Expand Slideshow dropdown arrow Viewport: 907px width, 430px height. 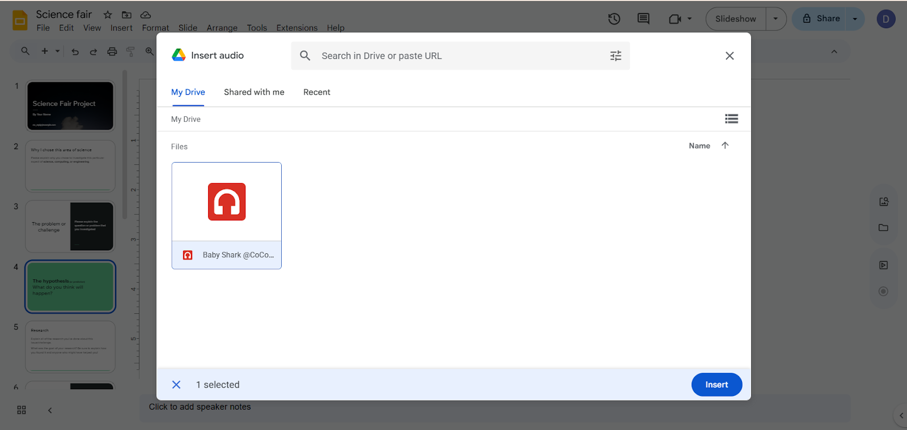click(x=775, y=19)
